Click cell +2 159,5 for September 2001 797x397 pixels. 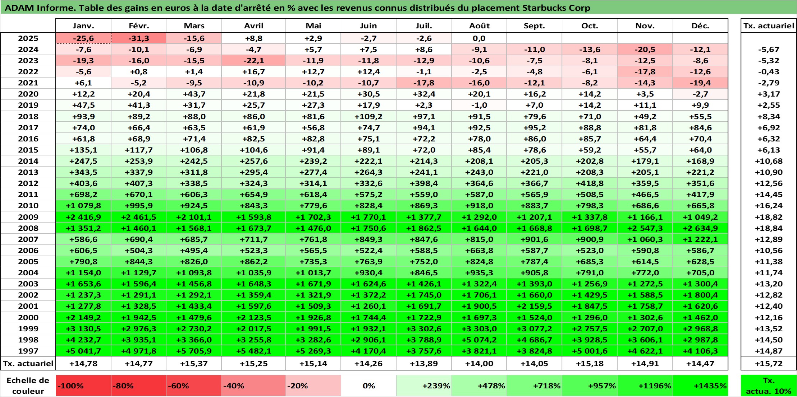534,306
